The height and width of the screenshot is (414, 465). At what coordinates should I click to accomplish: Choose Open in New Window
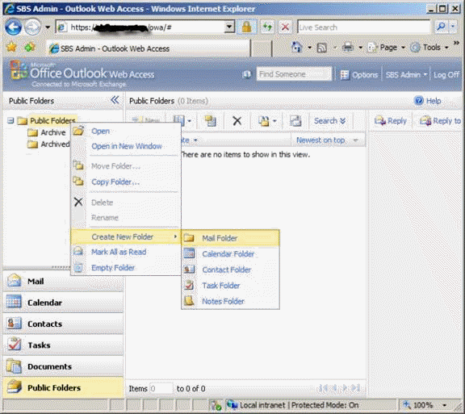(126, 146)
